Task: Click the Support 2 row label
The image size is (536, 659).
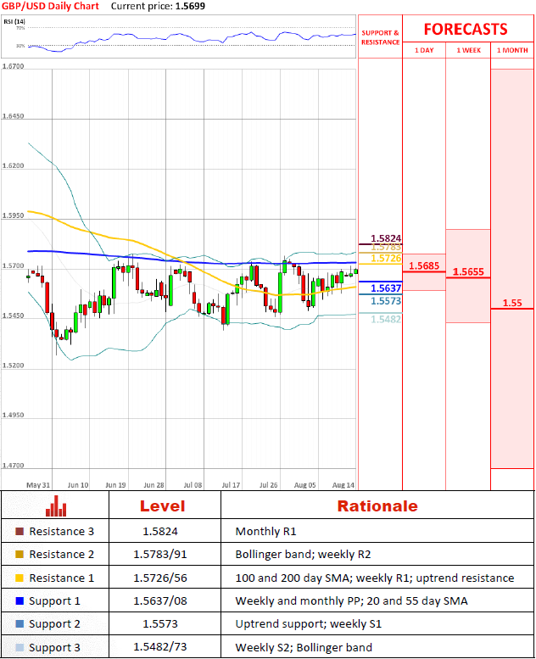Action: [x=54, y=624]
